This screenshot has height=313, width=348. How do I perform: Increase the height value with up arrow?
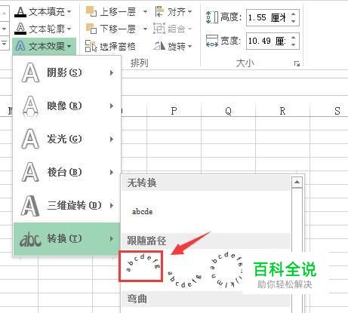294,14
